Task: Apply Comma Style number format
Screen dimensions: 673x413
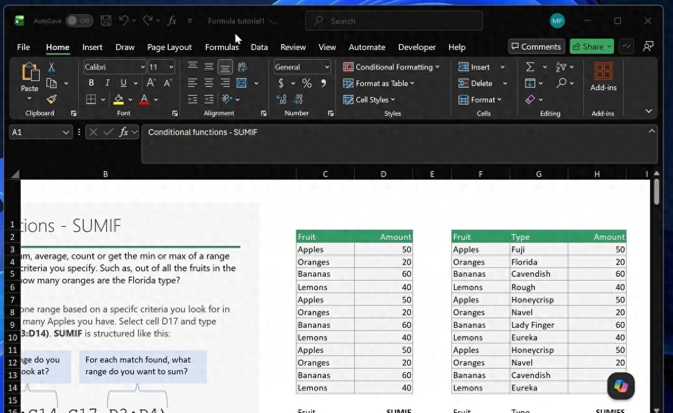Action: tap(324, 83)
